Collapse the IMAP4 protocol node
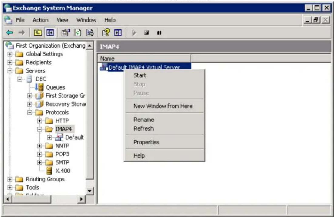 [x=39, y=129]
